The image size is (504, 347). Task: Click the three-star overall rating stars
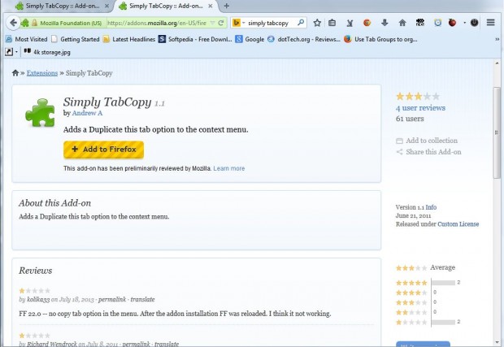pyautogui.click(x=418, y=97)
